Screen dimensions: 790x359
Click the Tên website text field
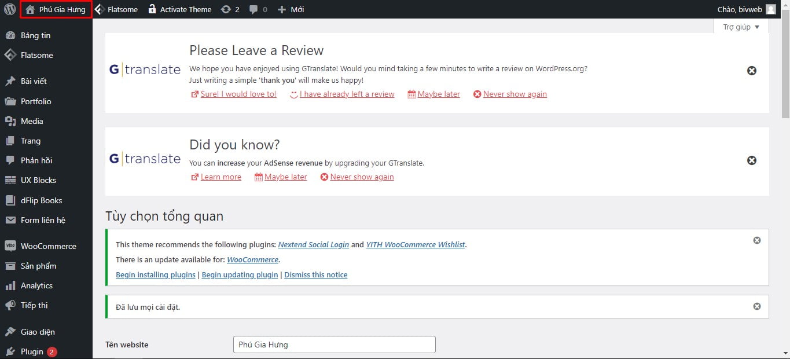pyautogui.click(x=334, y=345)
